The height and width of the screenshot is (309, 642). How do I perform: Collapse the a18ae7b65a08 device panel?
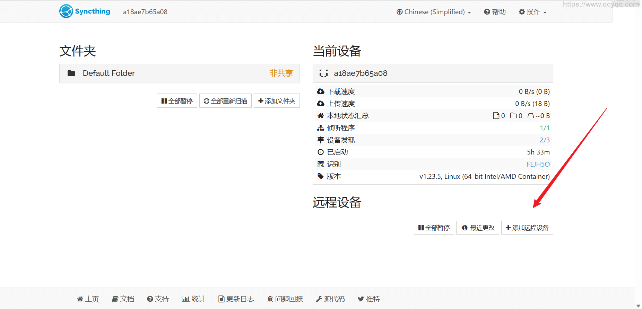tap(432, 73)
